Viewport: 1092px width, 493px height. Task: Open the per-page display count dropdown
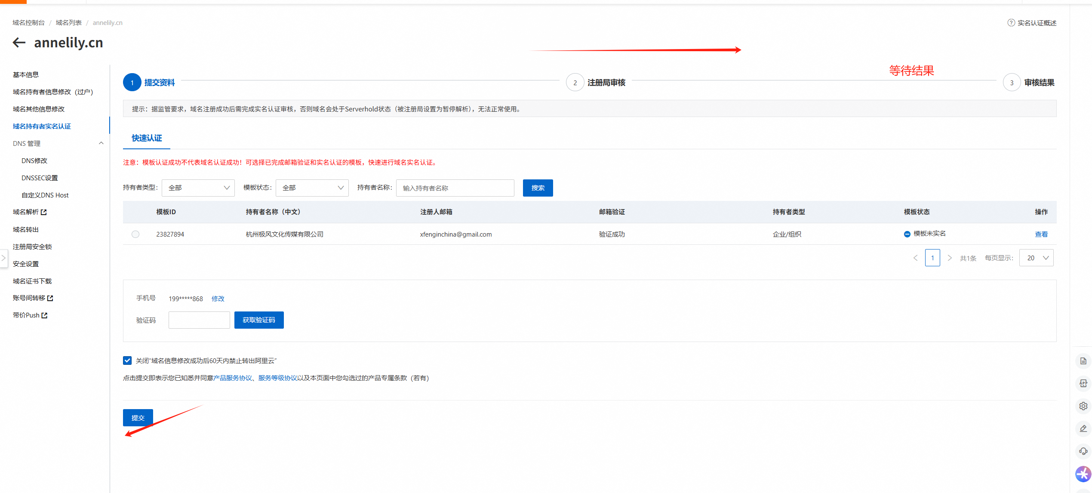[1036, 258]
